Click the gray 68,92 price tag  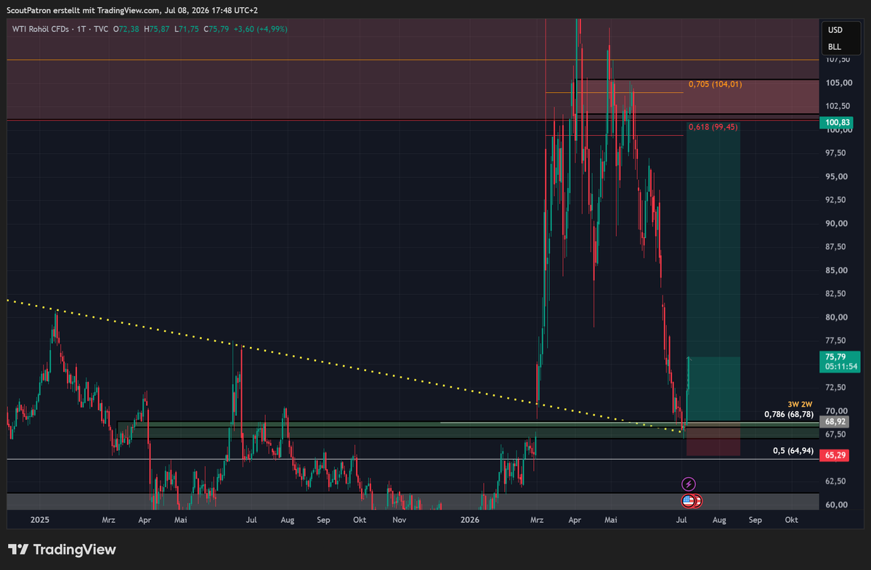(835, 422)
